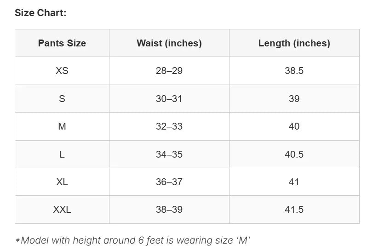Click the 30–31 waist value
This screenshot has width=373, height=250.
click(x=169, y=99)
